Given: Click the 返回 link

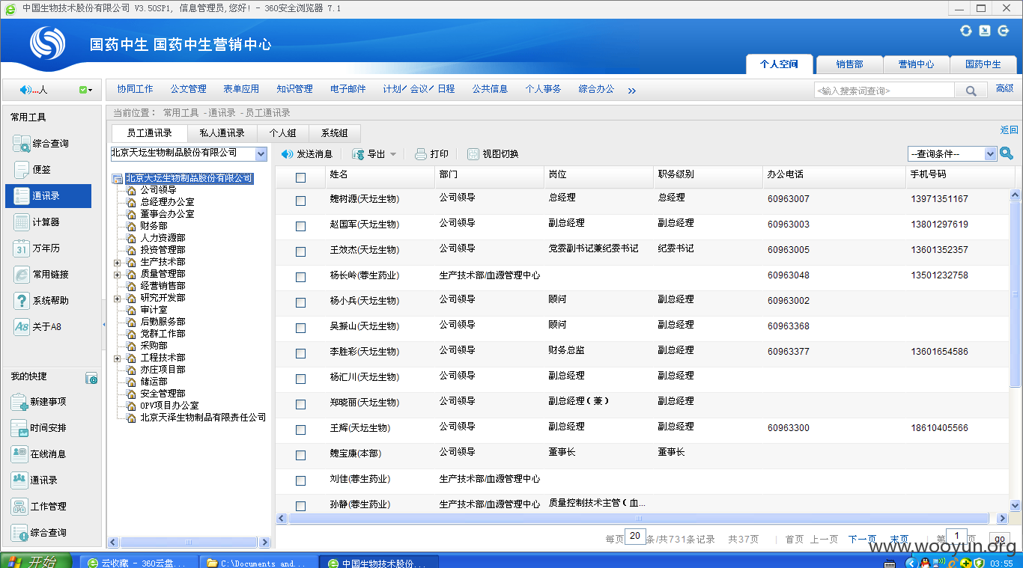Looking at the screenshot, I should [x=1009, y=130].
